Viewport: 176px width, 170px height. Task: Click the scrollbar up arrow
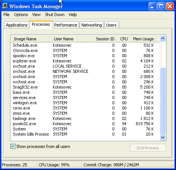point(163,38)
